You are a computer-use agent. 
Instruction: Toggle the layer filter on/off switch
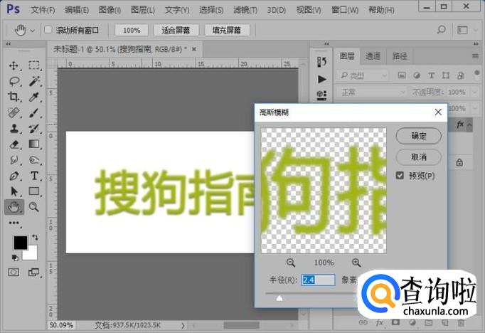pos(476,74)
